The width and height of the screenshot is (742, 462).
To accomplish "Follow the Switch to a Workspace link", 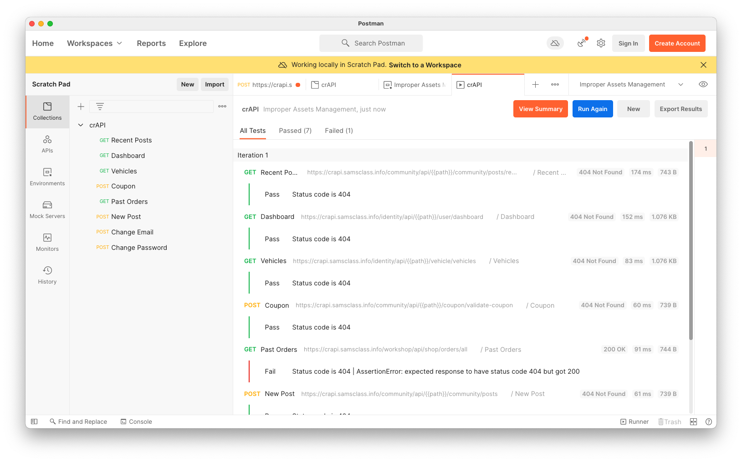I will pyautogui.click(x=425, y=65).
